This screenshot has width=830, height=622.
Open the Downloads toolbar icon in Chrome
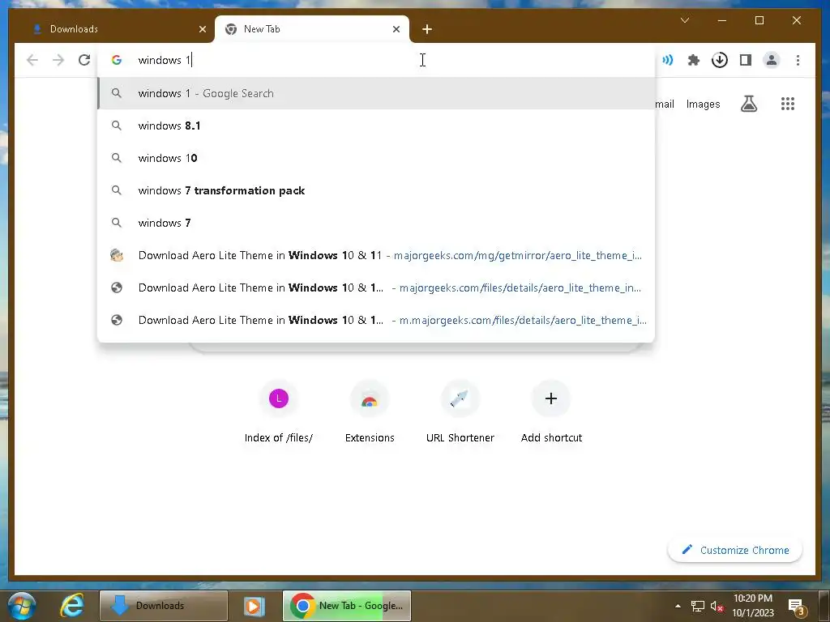(x=720, y=60)
